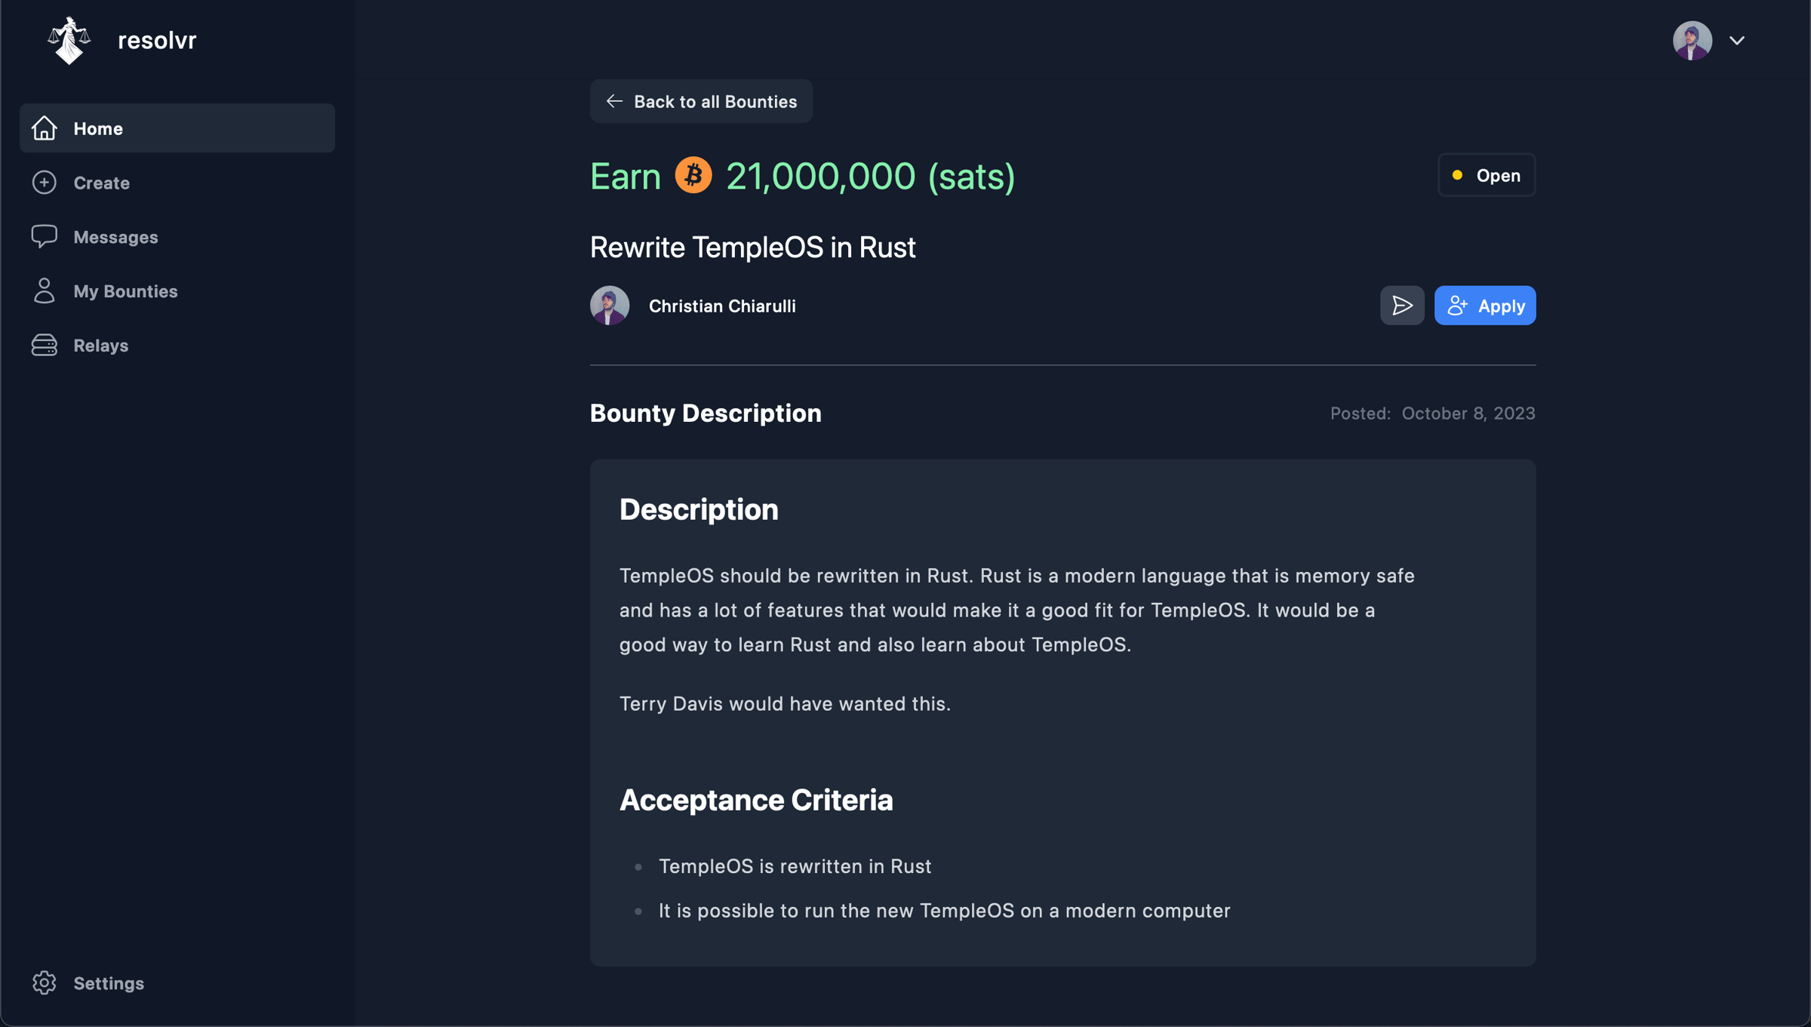Viewport: 1811px width, 1027px height.
Task: Click the resolvr scales logo icon
Action: (x=69, y=41)
